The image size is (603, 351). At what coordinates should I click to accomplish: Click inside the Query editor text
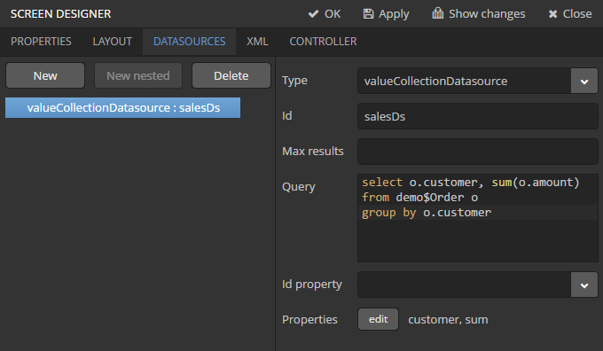click(478, 217)
